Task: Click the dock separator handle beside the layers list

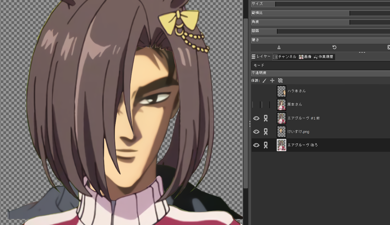Action: [250, 124]
